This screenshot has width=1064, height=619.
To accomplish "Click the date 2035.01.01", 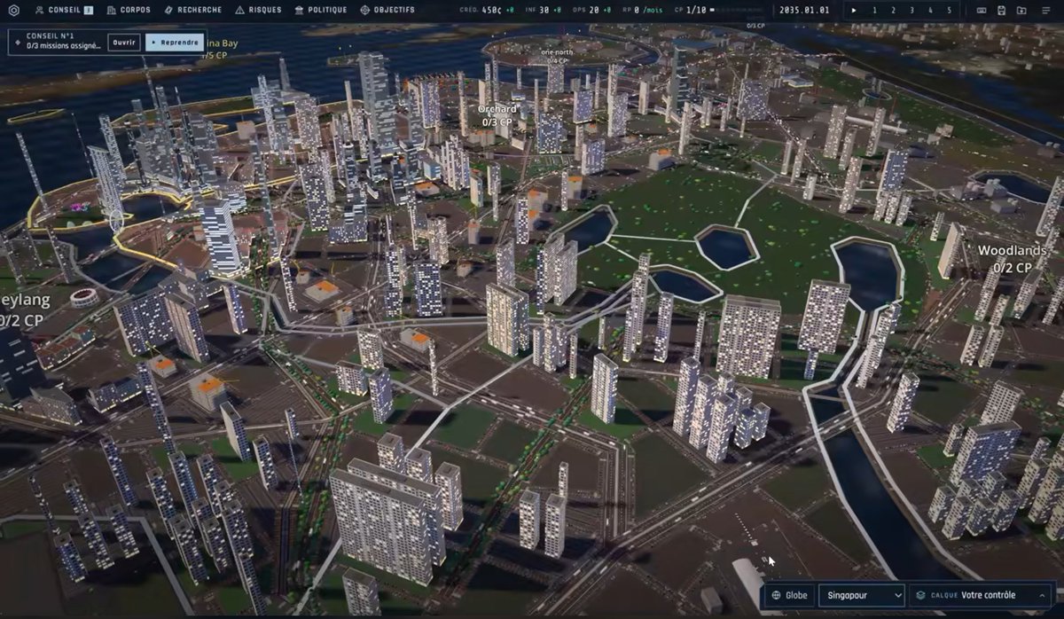I will coord(802,10).
